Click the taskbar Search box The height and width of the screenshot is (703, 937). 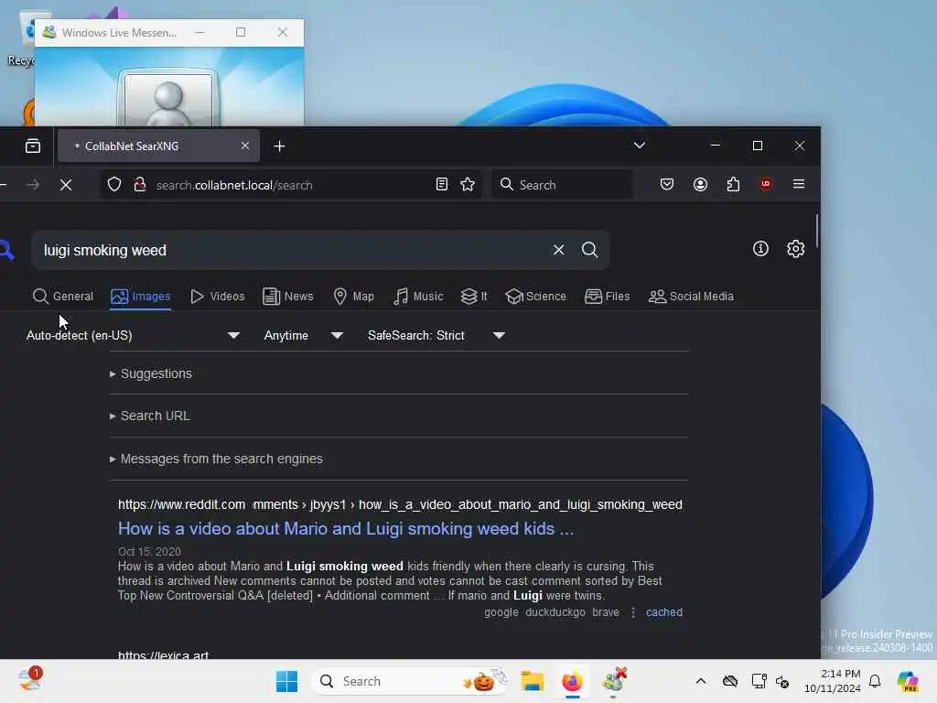[x=411, y=681]
